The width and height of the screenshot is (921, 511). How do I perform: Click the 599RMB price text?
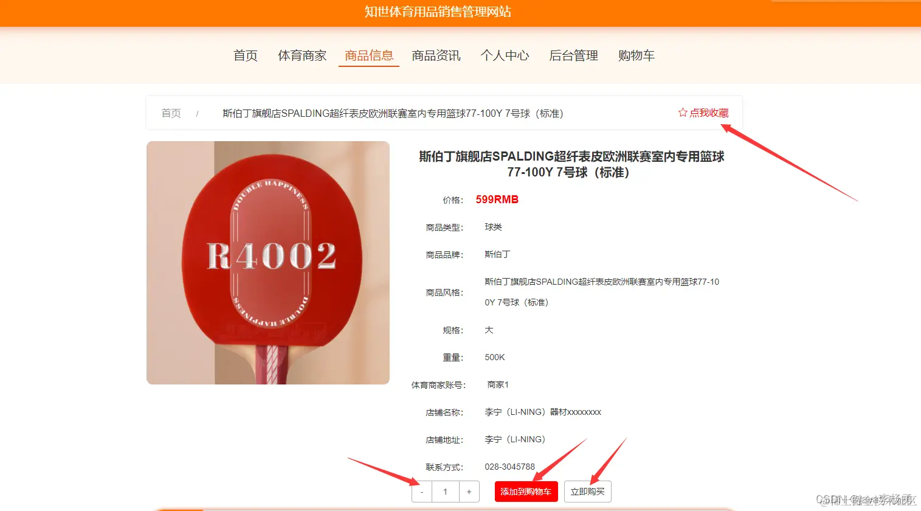[497, 200]
